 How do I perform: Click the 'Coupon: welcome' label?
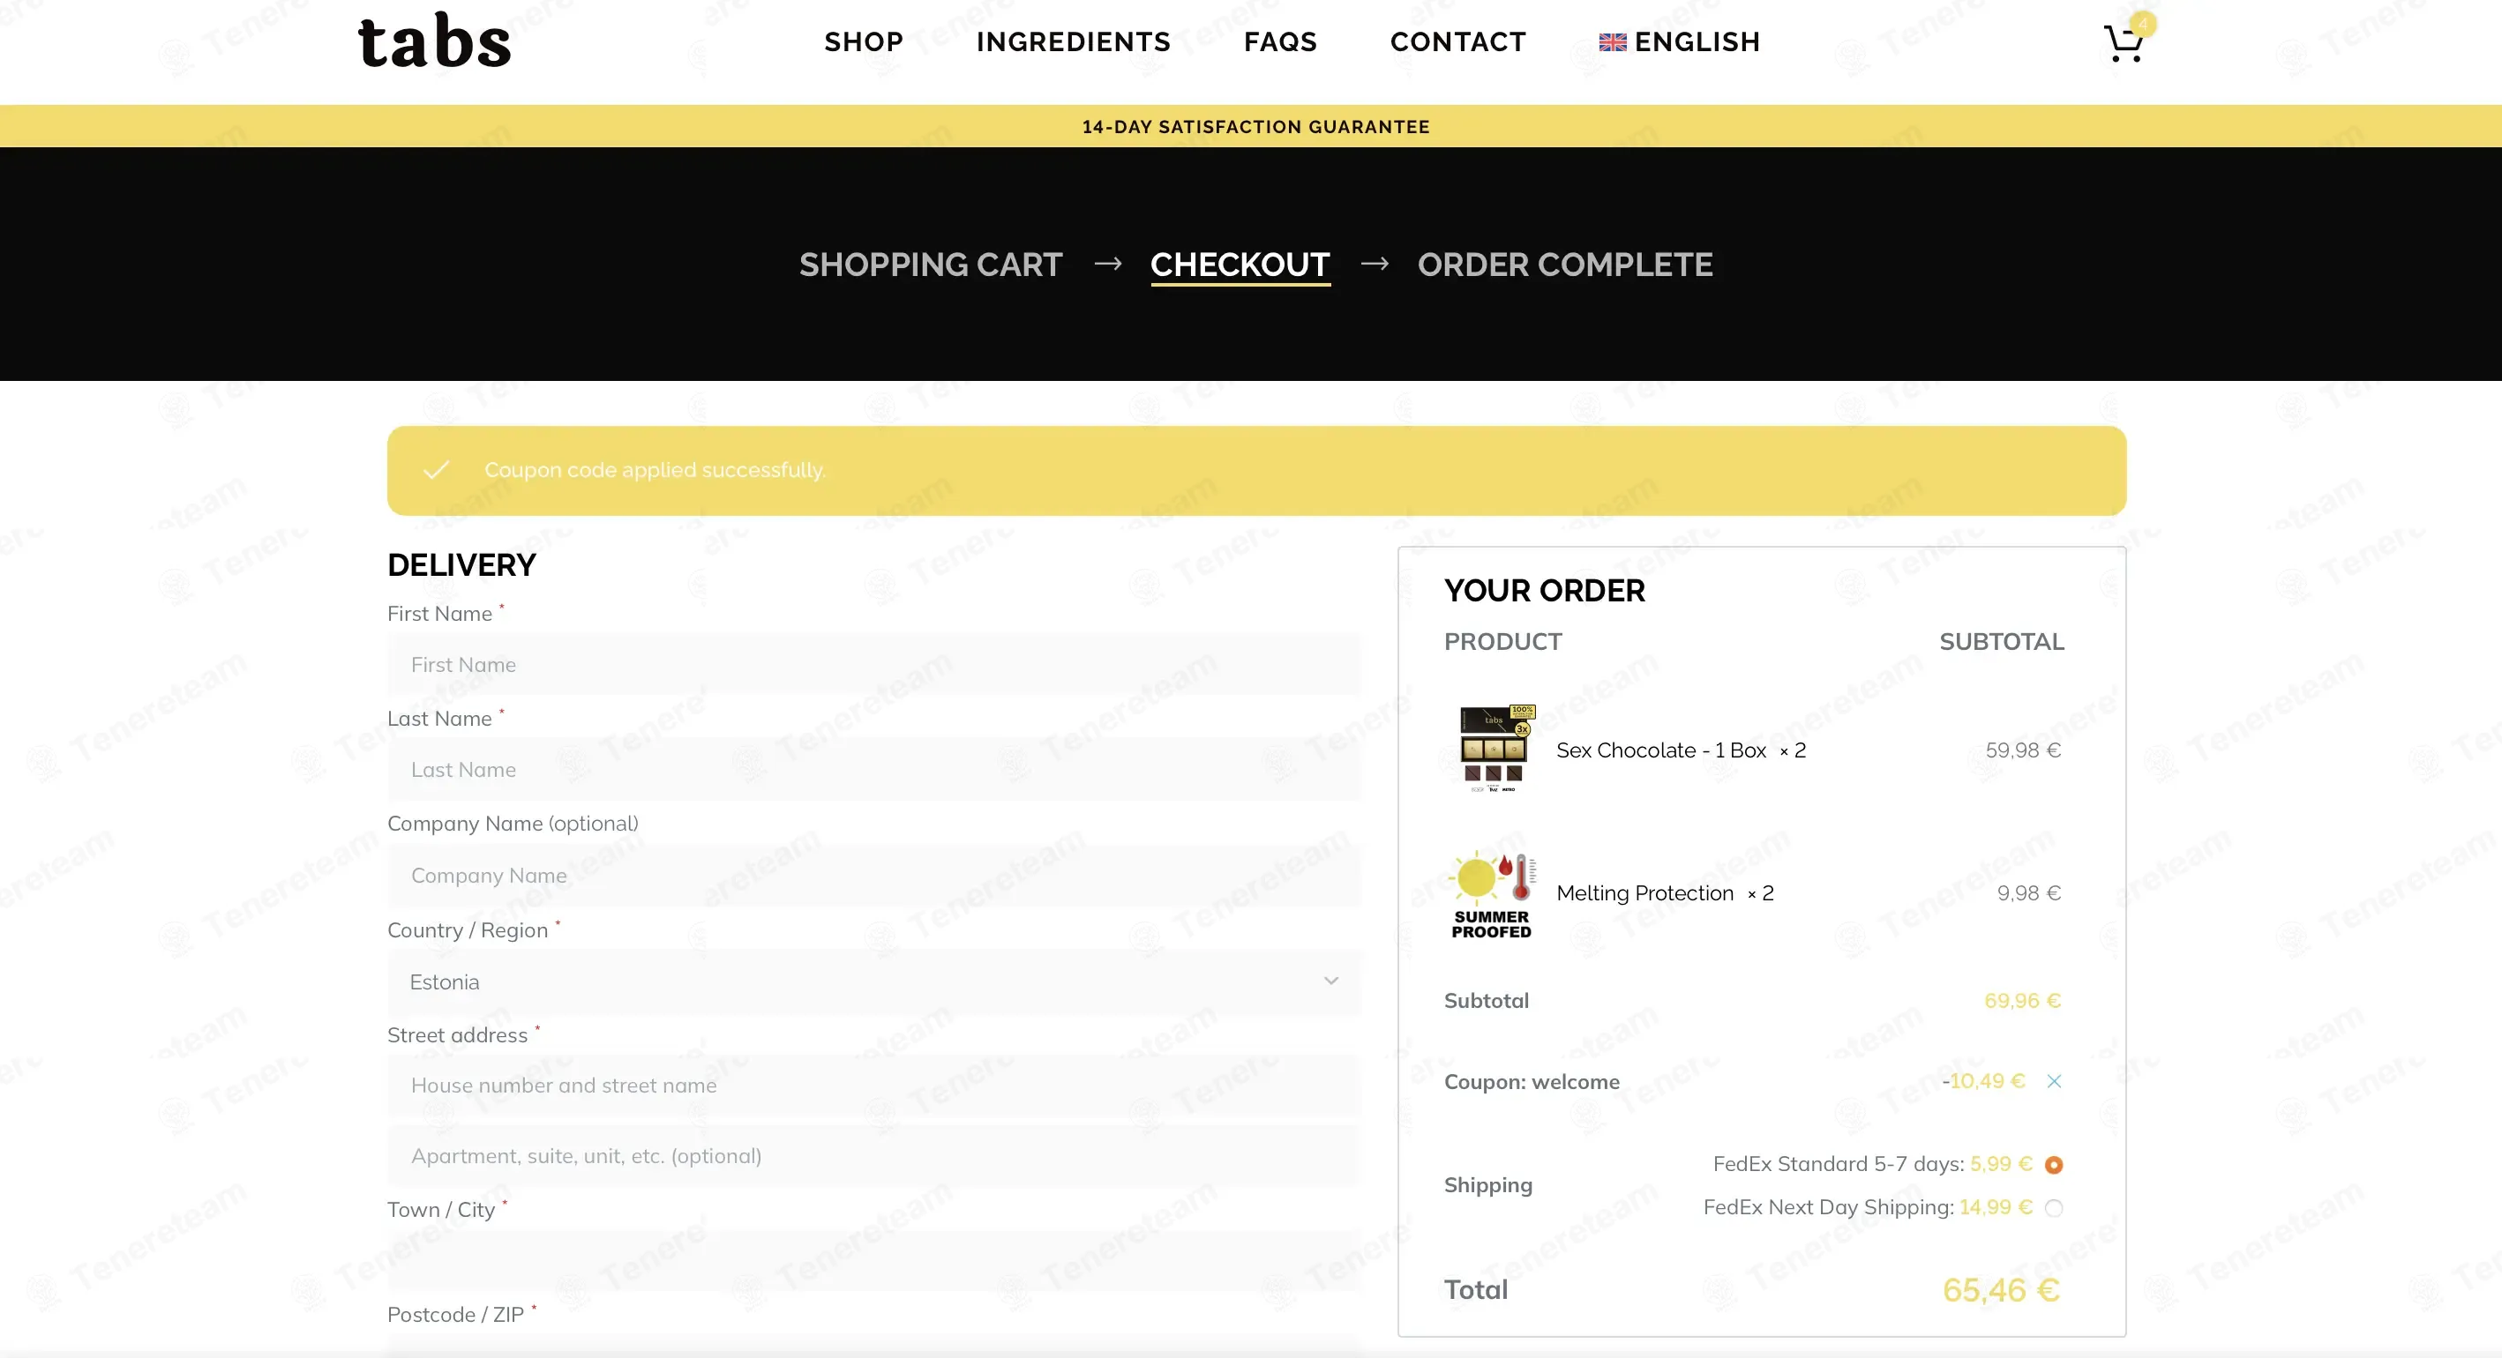click(x=1532, y=1082)
